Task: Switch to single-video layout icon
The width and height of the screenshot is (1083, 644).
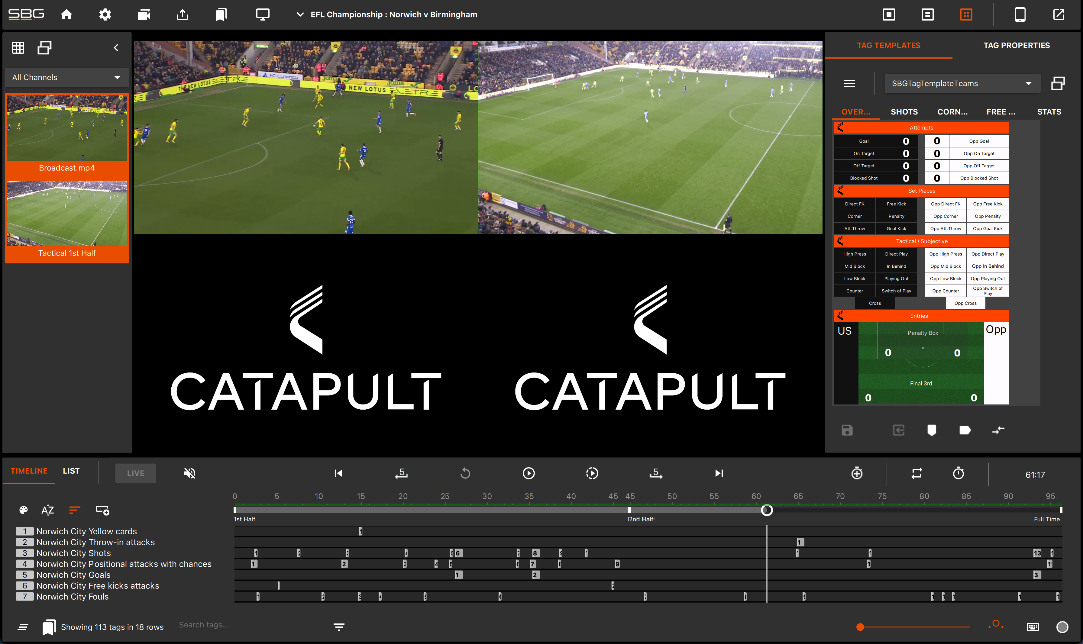Action: point(889,15)
